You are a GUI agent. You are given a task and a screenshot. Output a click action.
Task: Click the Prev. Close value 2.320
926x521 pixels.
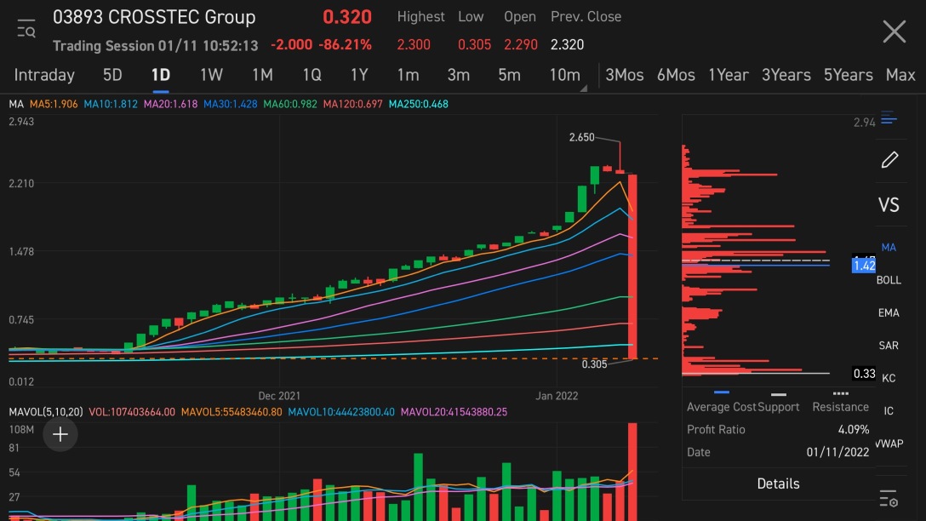click(x=567, y=45)
